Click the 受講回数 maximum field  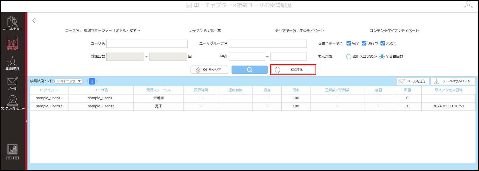click(168, 57)
